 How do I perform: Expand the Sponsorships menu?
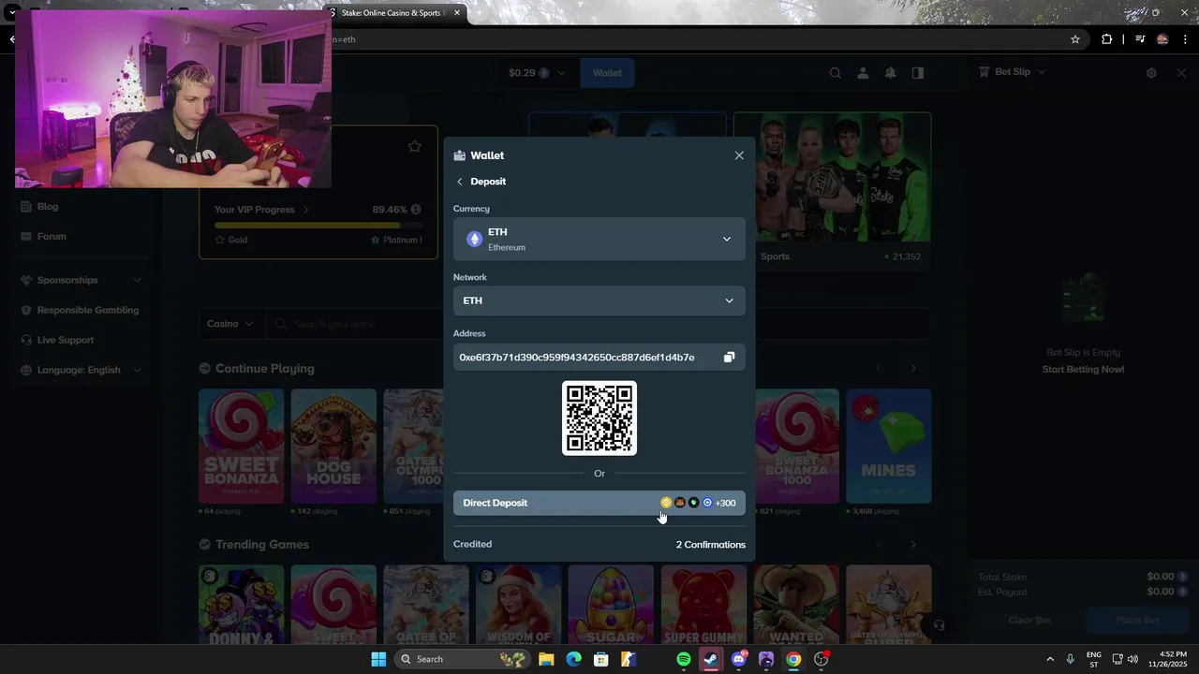coord(81,280)
